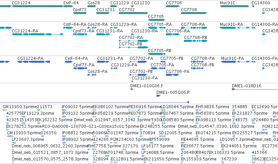Viewport: 278px width, 164px height.
Task: Open EST LP16177.5prime label
Action: pyautogui.click(x=157, y=146)
